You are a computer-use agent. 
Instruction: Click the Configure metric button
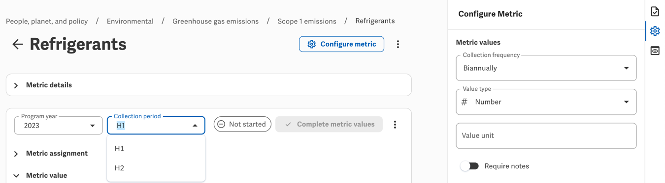[x=341, y=44]
